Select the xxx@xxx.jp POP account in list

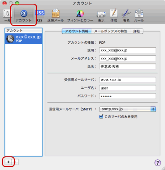click(x=24, y=39)
